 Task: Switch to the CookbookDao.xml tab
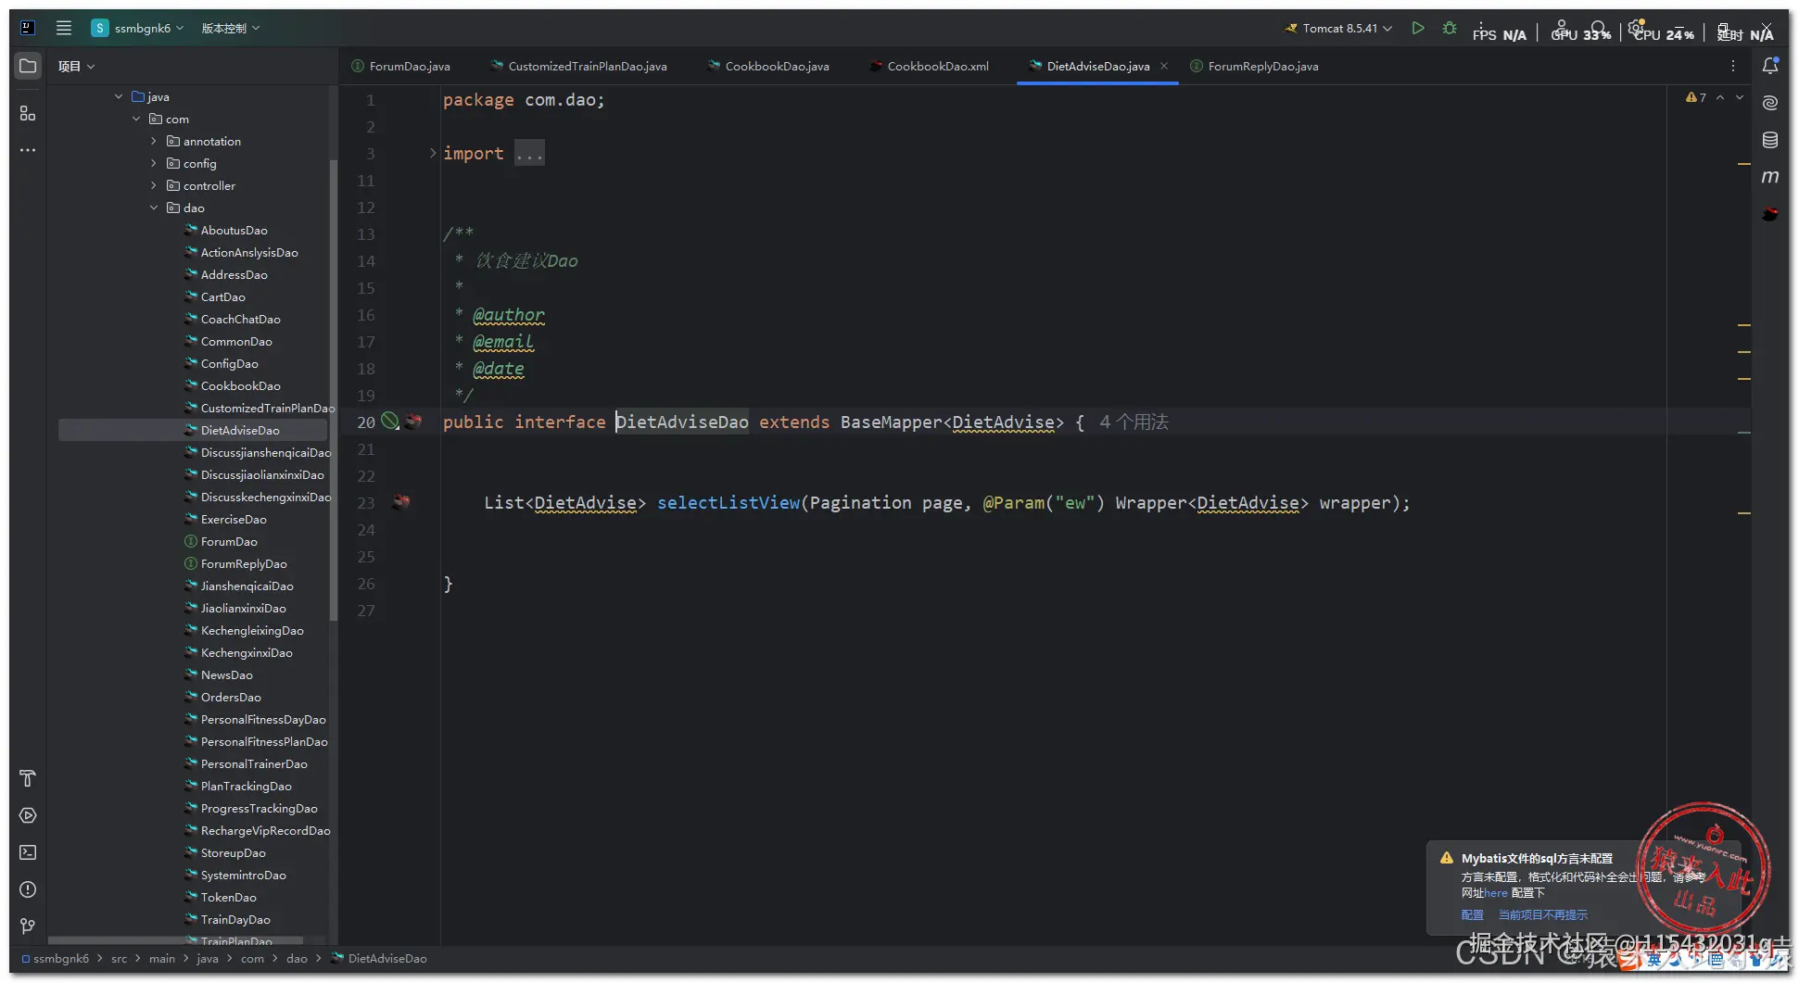(937, 66)
